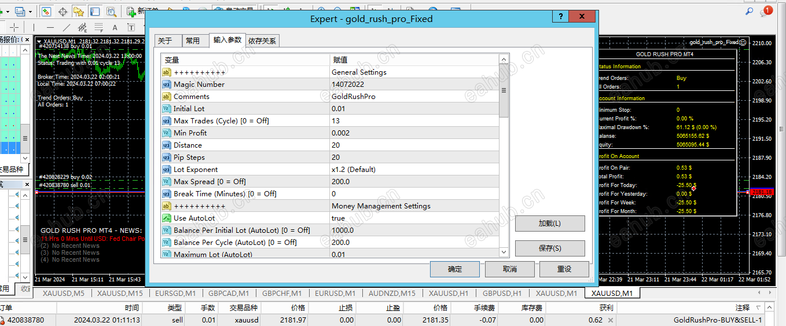This screenshot has height=326, width=786.
Task: Click the Magic Number row type icon
Action: pos(166,85)
